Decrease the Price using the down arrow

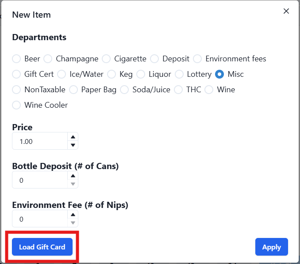click(x=73, y=145)
